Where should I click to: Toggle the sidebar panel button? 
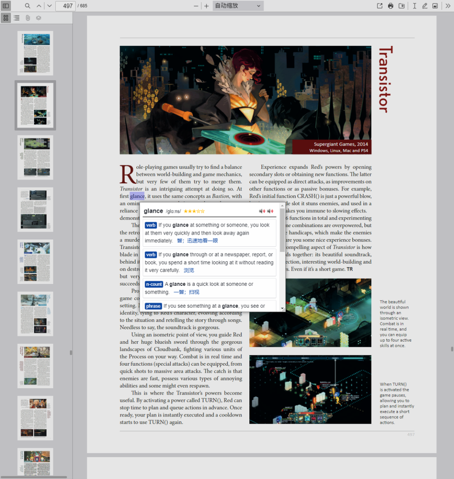6,6
